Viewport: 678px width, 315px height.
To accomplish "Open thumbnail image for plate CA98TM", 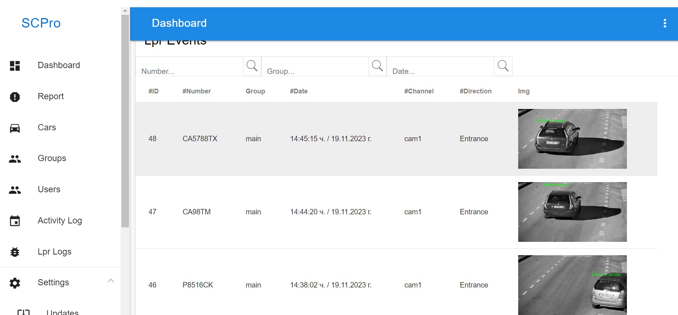I will 572,212.
